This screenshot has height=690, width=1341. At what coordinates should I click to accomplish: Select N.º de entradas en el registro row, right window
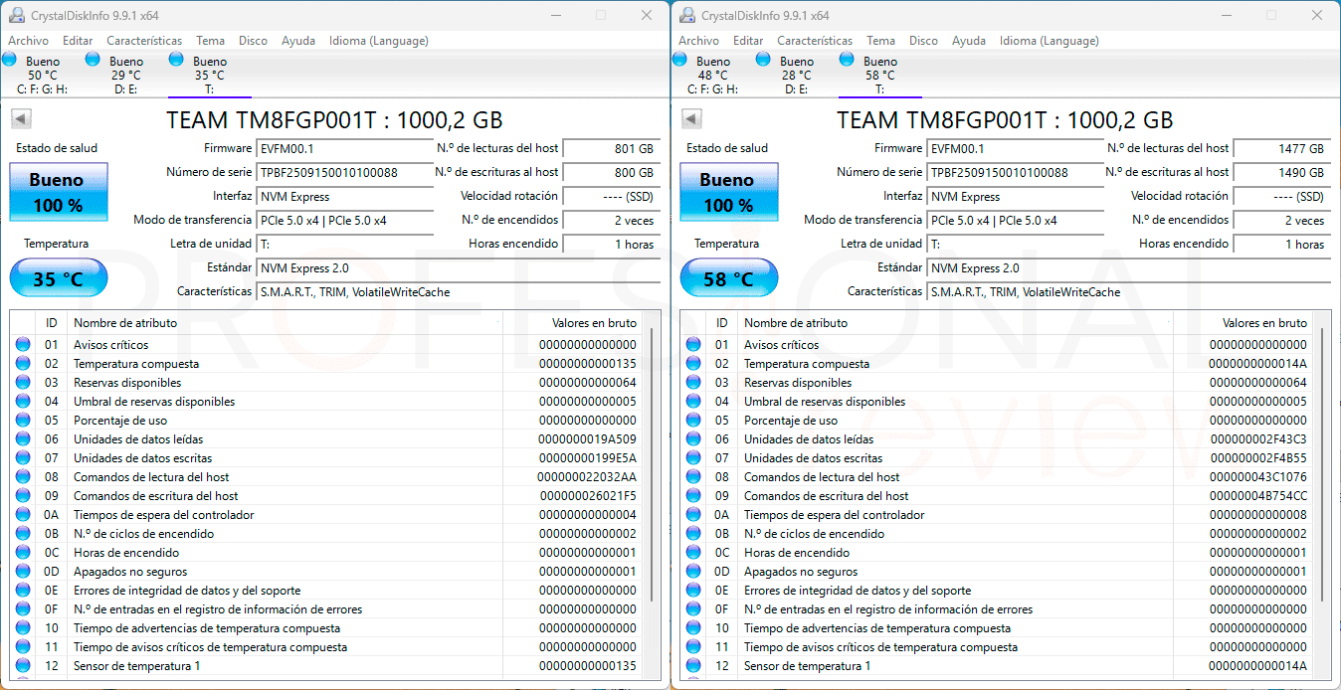click(997, 609)
